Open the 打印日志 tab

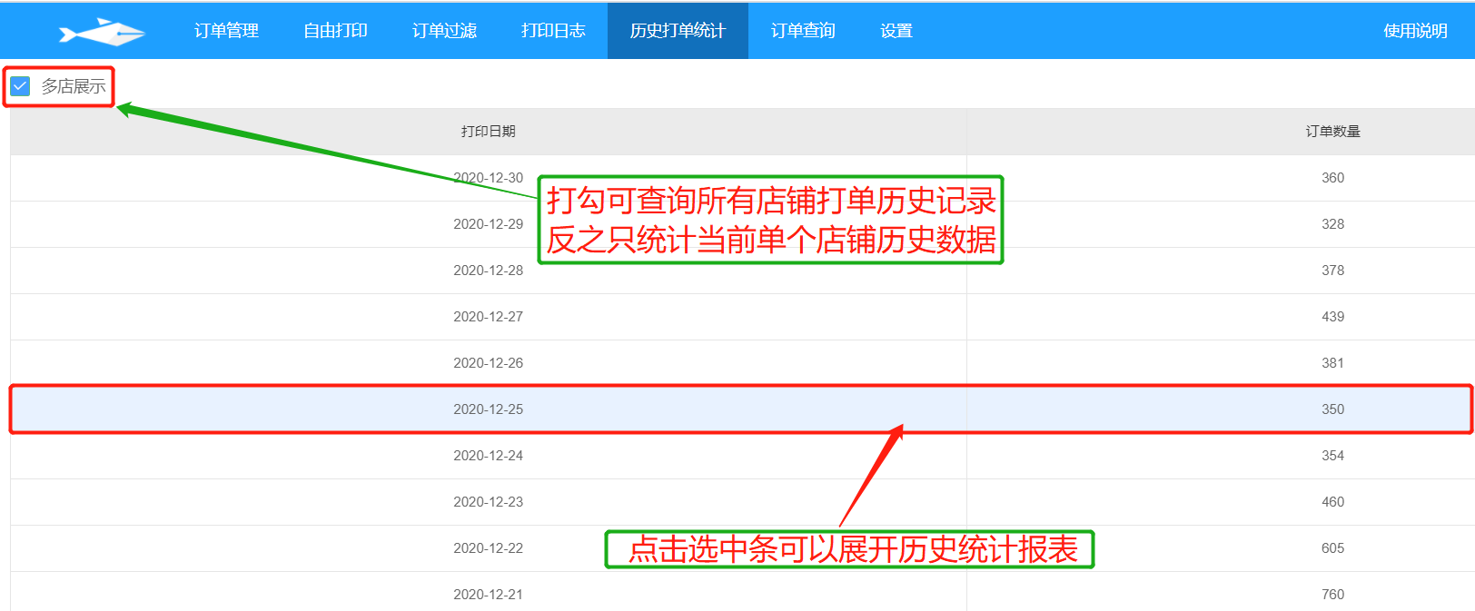[553, 31]
